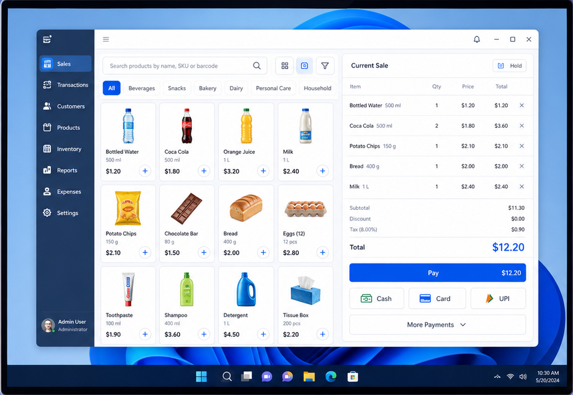
Task: Open the filter funnel icon
Action: point(325,66)
